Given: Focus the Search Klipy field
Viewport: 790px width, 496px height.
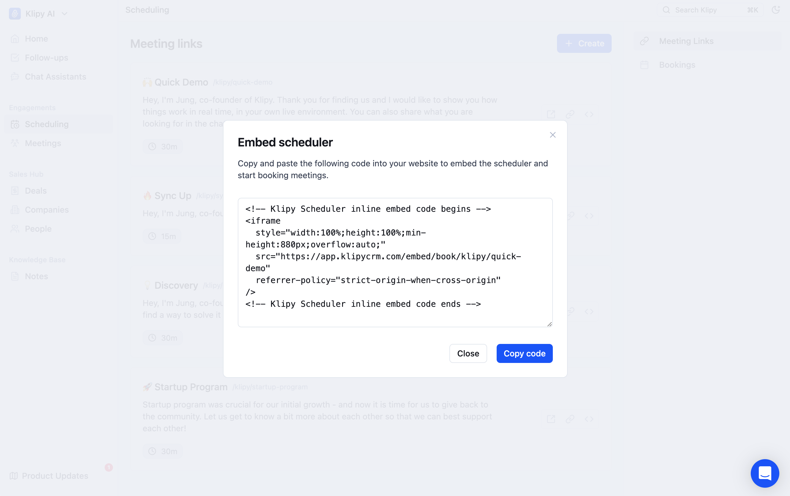Looking at the screenshot, I should 710,10.
